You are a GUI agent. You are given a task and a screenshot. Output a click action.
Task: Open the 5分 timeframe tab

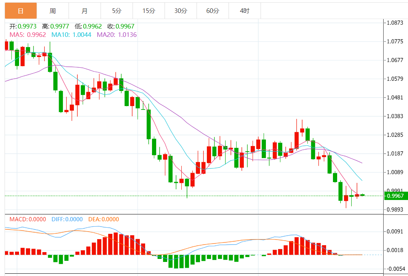(117, 11)
